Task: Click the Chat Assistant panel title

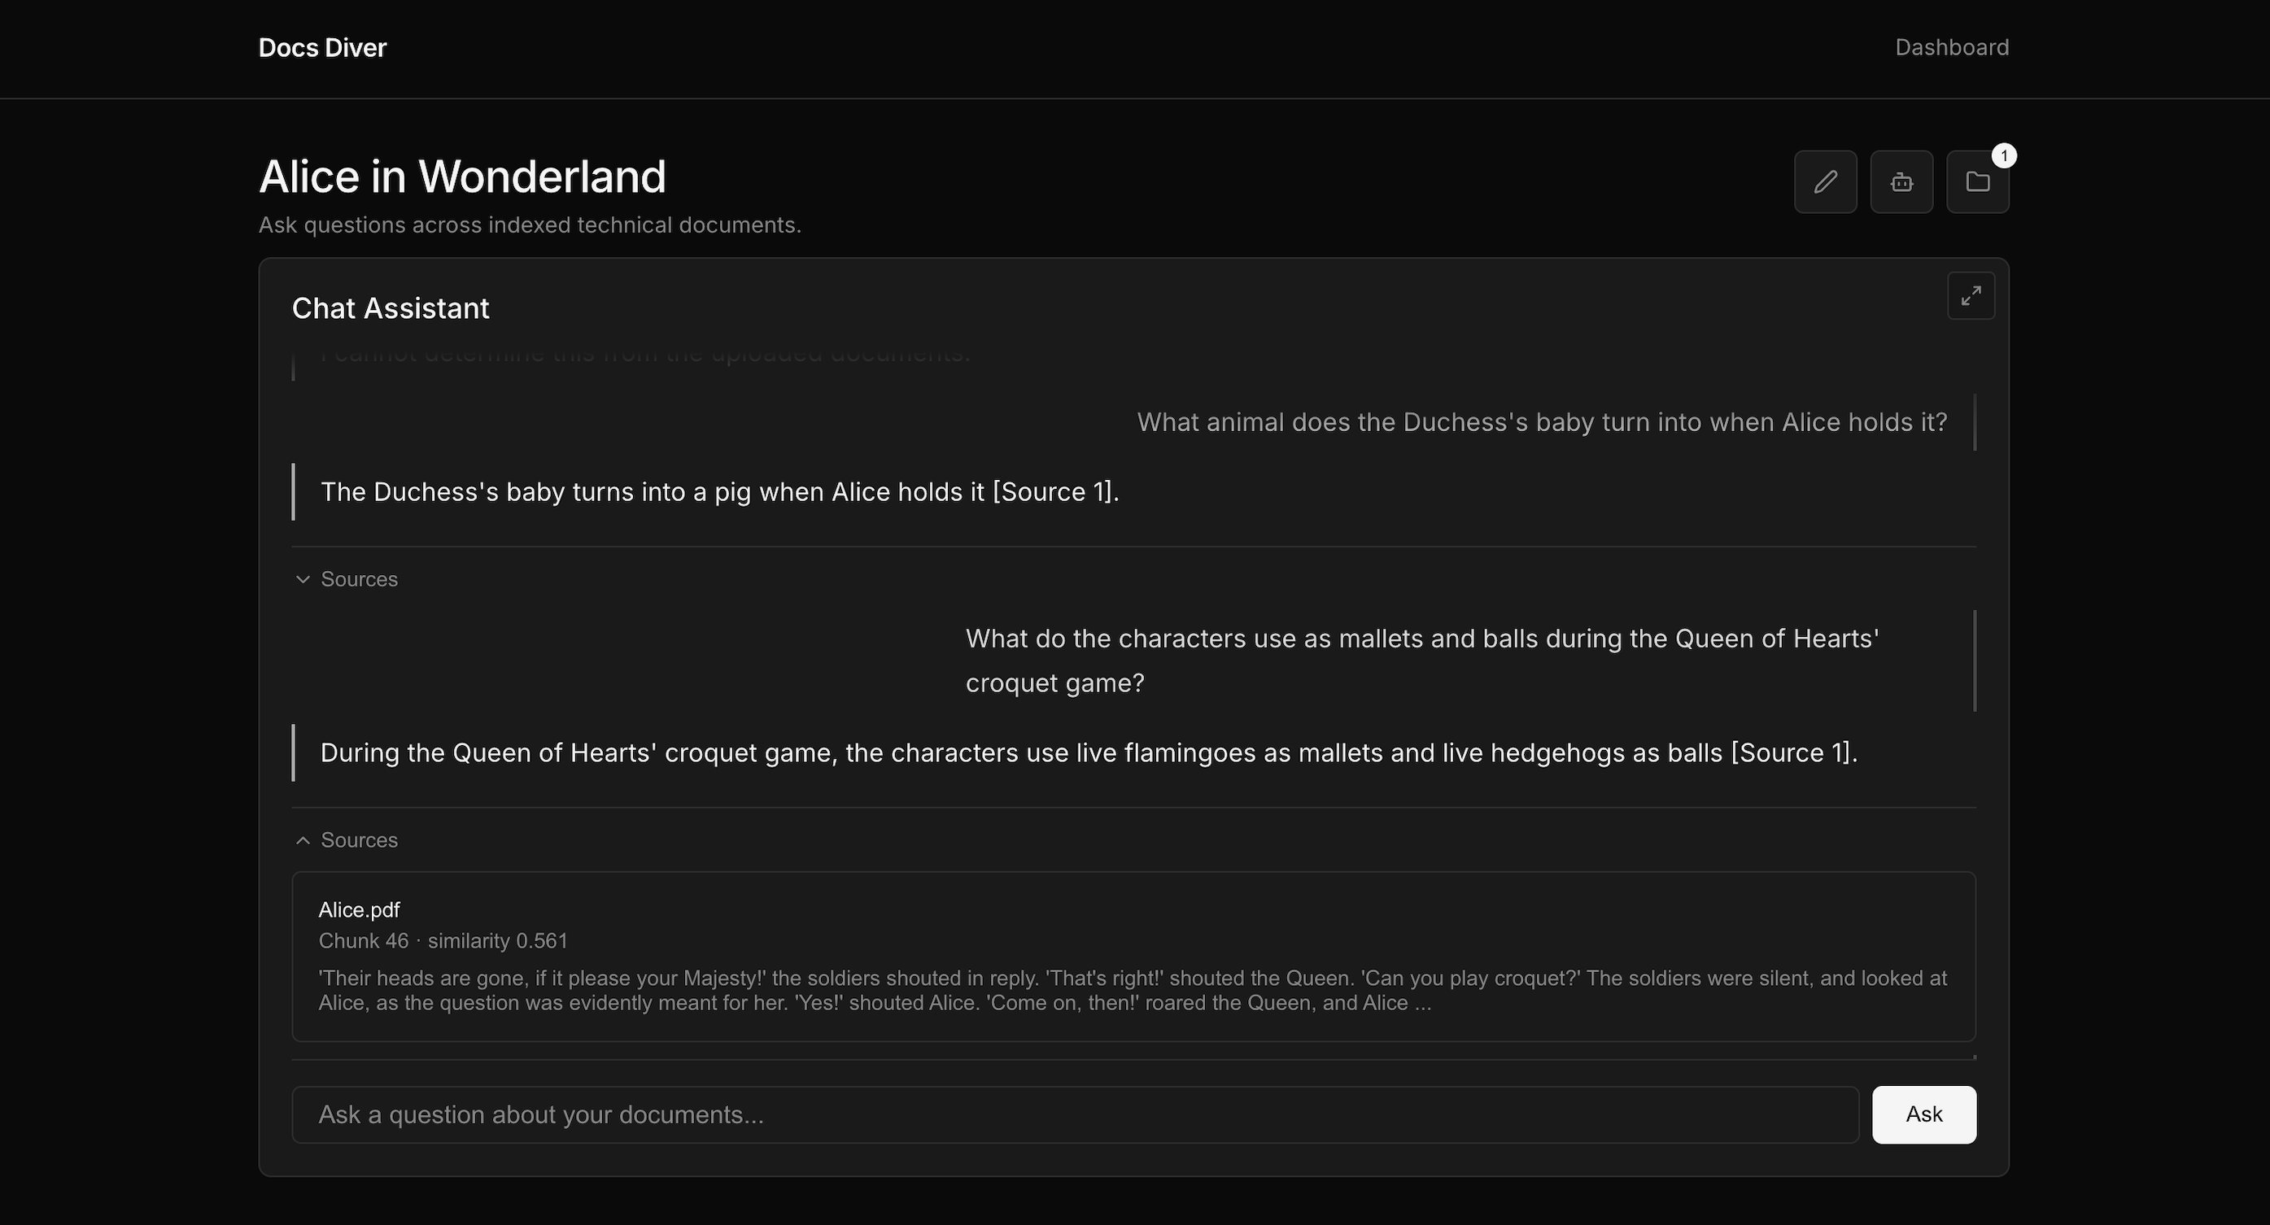Action: click(391, 308)
